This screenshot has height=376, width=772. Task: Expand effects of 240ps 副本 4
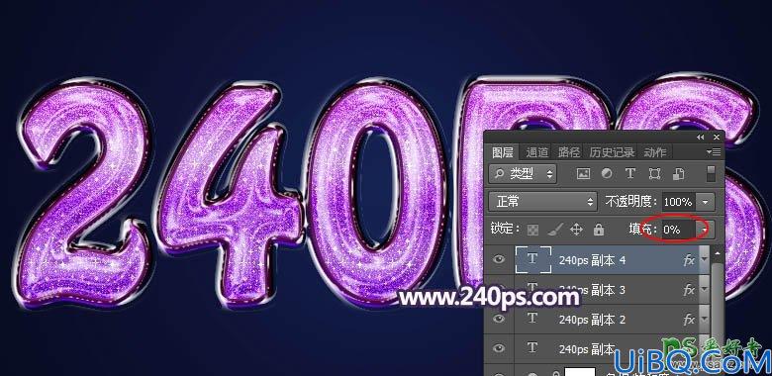click(704, 259)
